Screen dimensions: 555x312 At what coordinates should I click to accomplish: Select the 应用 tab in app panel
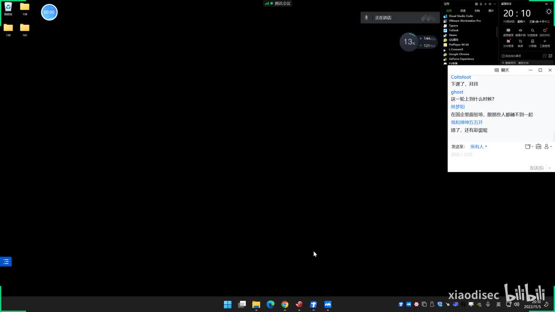(x=449, y=10)
